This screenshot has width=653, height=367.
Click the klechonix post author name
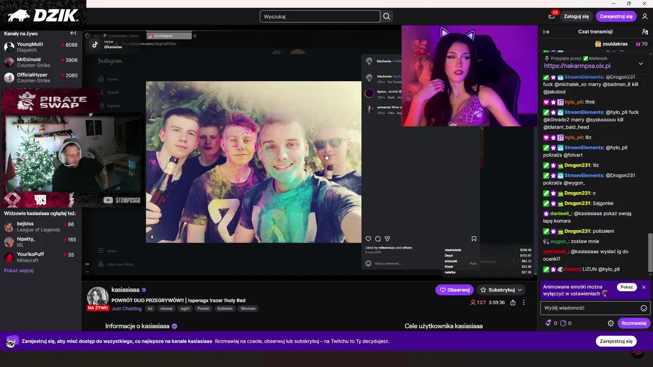pyautogui.click(x=384, y=61)
